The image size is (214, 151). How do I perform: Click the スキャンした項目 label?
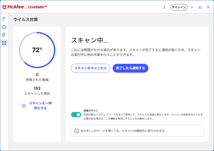point(37,93)
